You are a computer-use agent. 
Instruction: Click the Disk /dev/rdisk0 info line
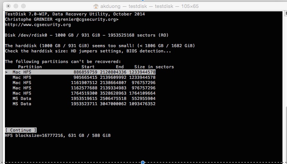pos(86,35)
